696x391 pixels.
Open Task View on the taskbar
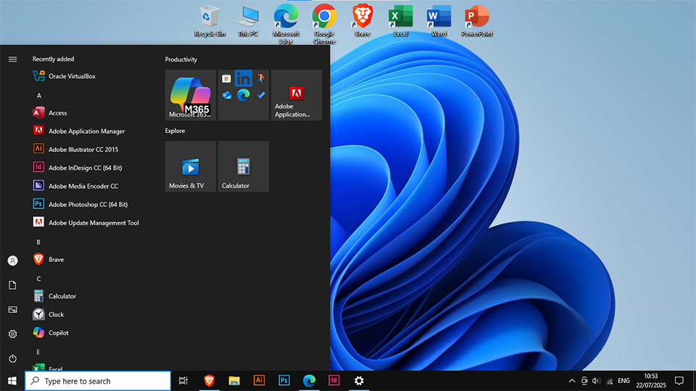click(183, 381)
